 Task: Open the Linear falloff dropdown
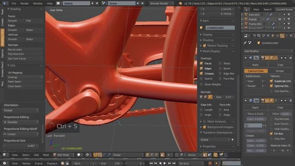(21, 134)
